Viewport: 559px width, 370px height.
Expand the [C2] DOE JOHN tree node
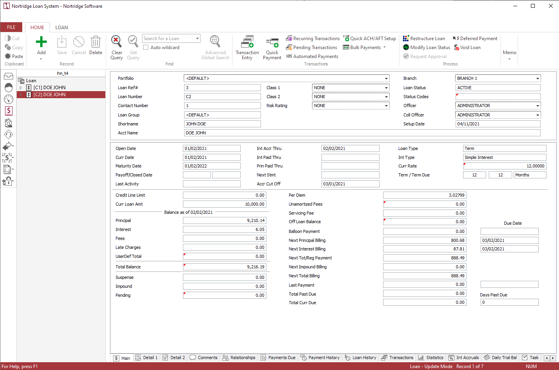(x=21, y=95)
